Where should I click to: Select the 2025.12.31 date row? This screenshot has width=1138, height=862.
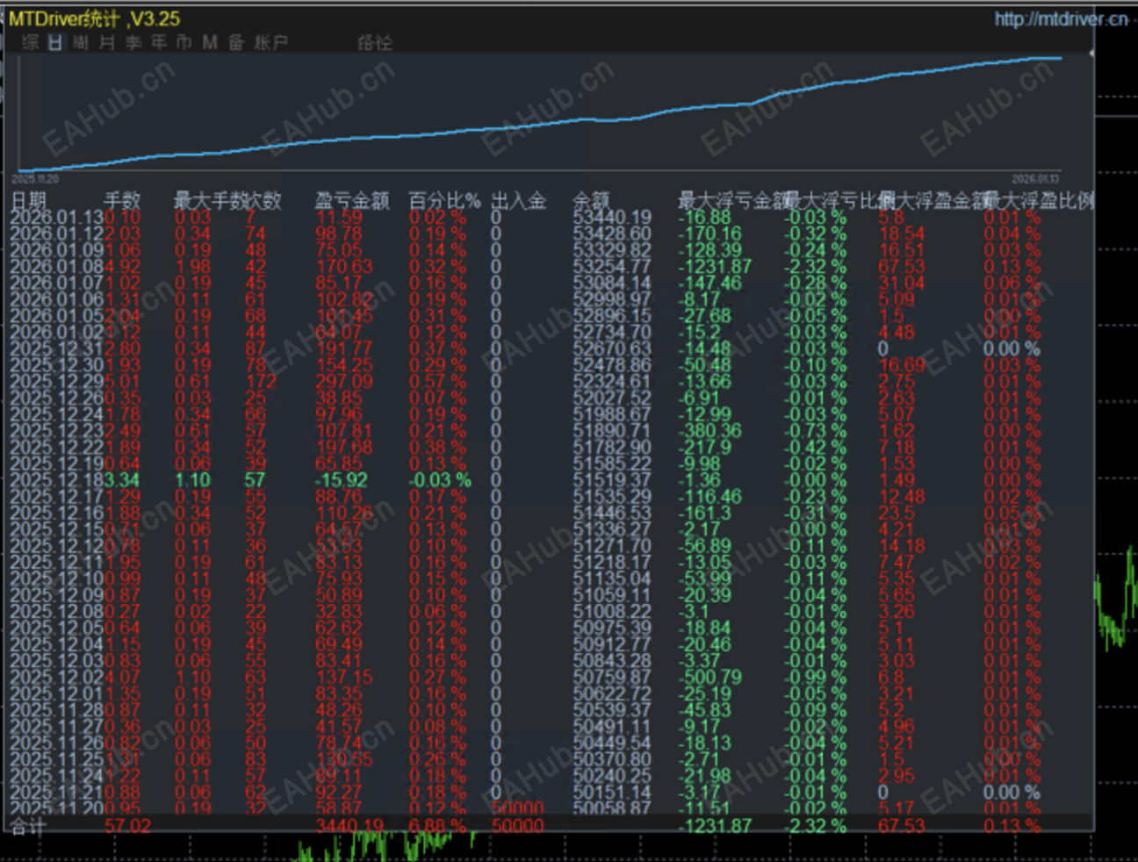click(551, 348)
